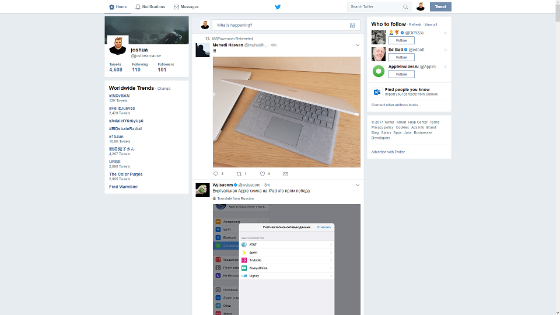The width and height of the screenshot is (560, 315).
Task: Dismiss the @DrPizza suggestion
Action: click(x=445, y=33)
